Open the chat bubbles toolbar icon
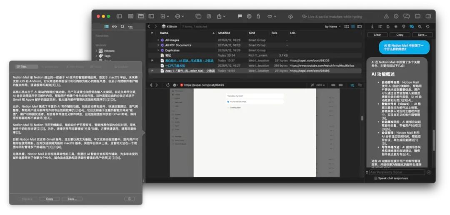450x215 pixels. (407, 16)
